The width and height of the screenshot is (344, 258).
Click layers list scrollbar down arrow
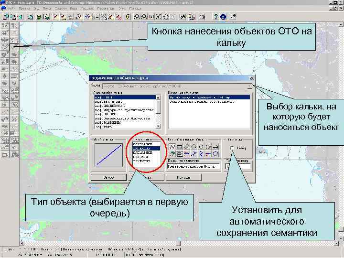pyautogui.click(x=158, y=126)
